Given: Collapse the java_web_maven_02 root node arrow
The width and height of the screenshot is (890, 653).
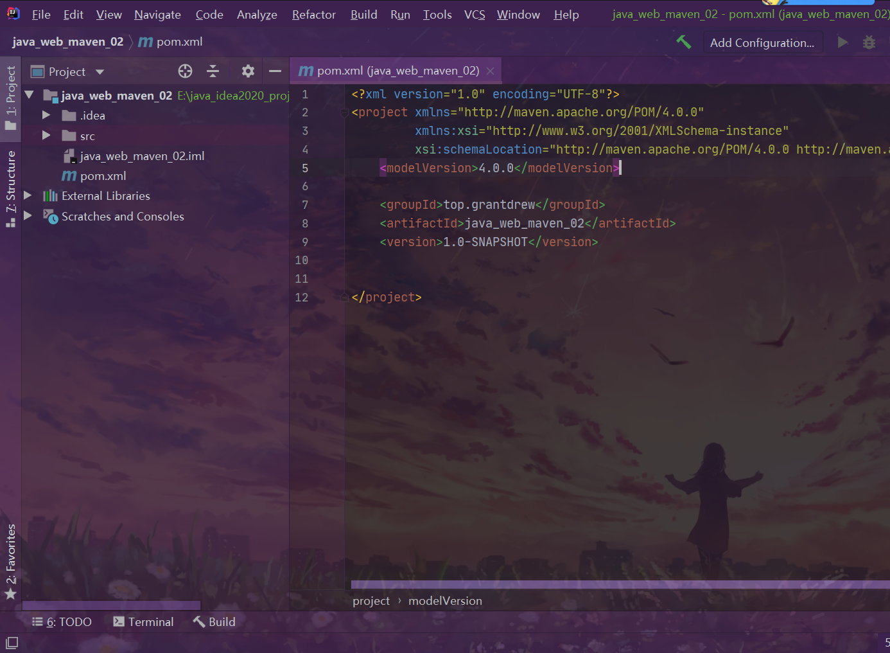Looking at the screenshot, I should 29,95.
